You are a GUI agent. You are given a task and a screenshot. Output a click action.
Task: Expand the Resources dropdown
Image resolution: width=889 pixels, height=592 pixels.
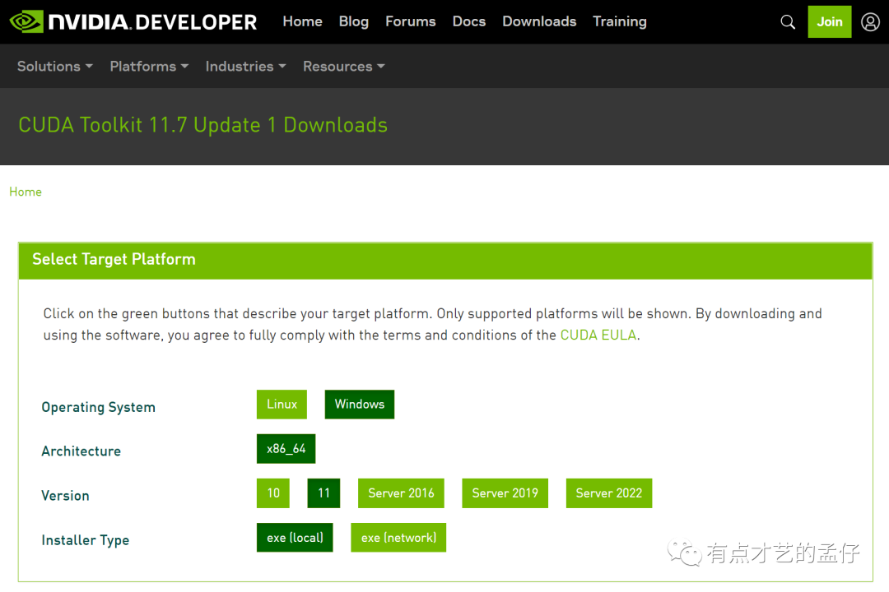coord(343,67)
